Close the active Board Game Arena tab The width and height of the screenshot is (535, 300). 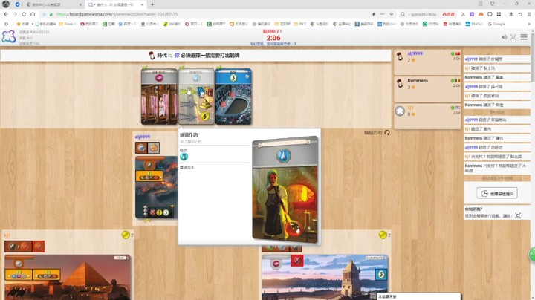pyautogui.click(x=143, y=4)
